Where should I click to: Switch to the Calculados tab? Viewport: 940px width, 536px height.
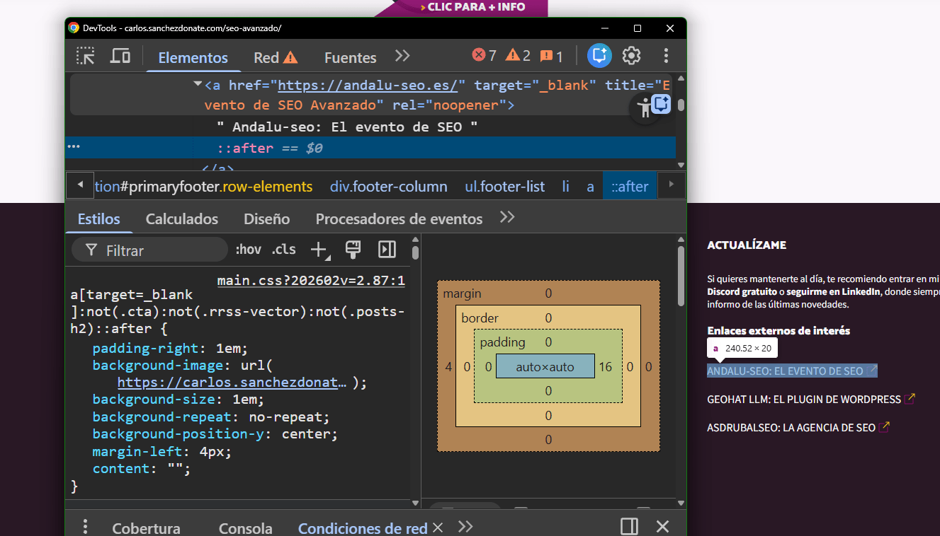click(182, 219)
